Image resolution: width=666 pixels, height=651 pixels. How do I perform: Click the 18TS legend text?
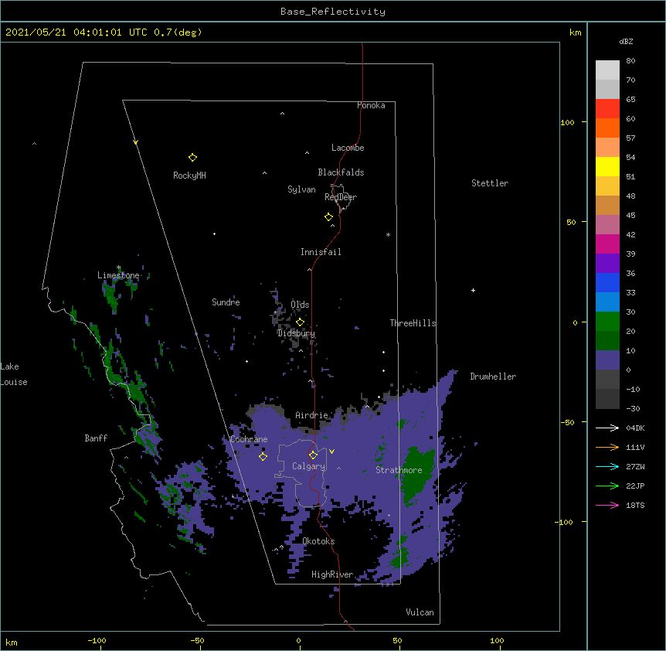(635, 505)
